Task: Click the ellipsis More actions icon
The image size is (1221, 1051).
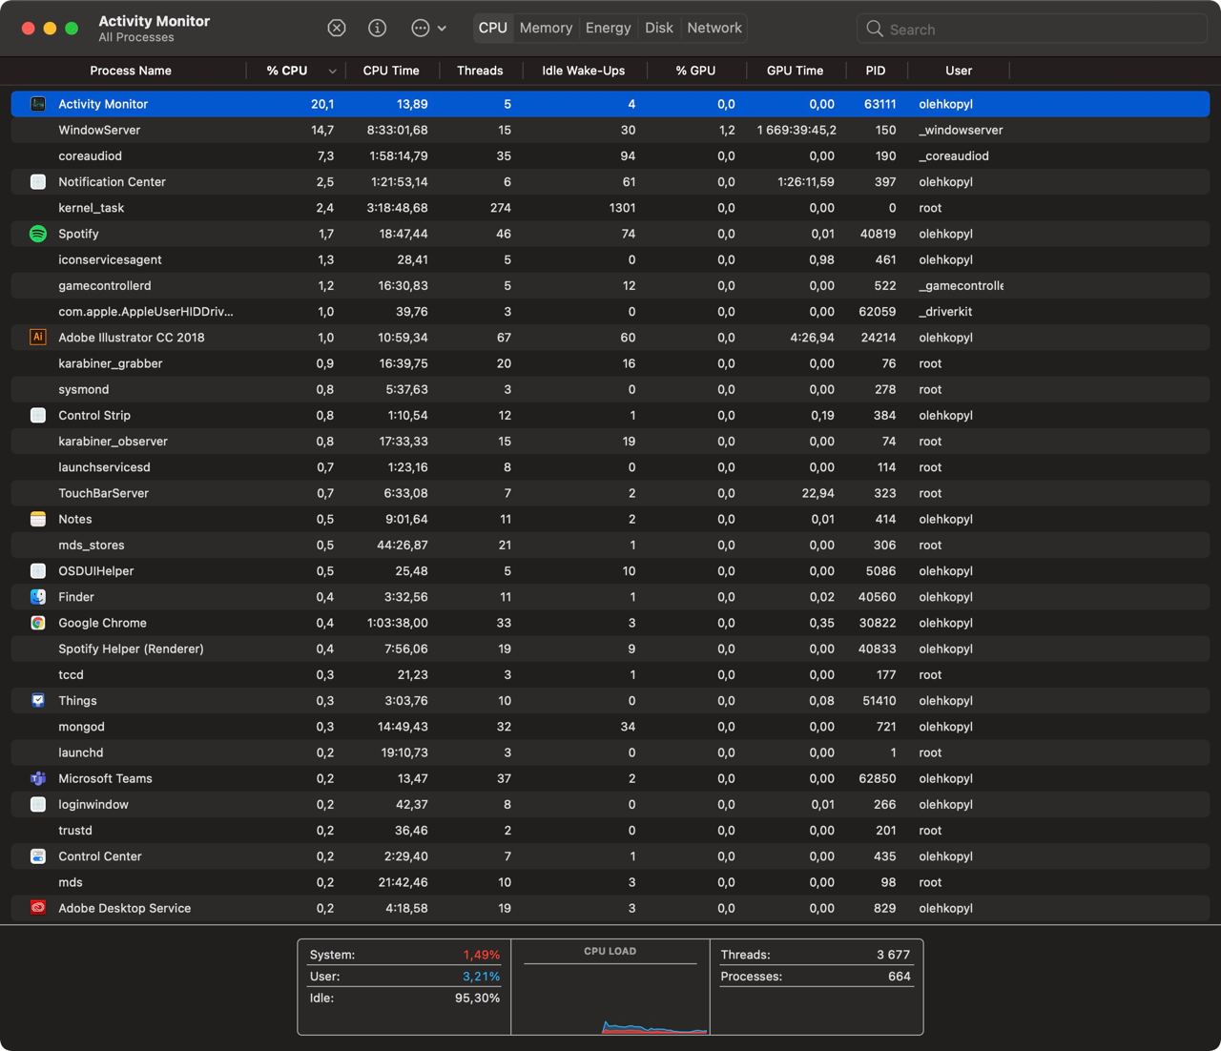Action: click(420, 29)
